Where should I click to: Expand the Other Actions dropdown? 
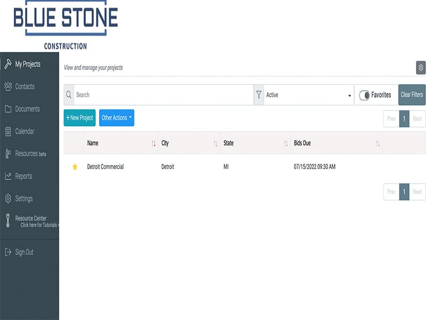pos(117,118)
